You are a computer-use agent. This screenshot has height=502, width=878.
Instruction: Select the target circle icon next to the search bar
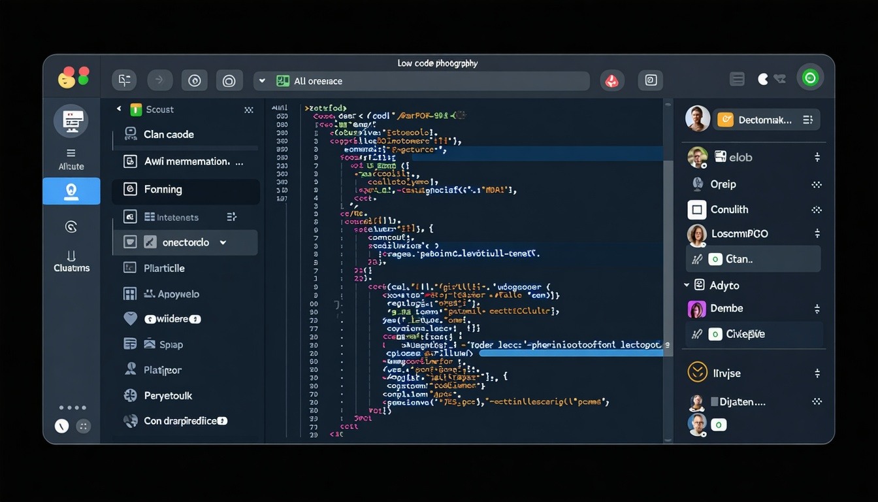click(229, 80)
